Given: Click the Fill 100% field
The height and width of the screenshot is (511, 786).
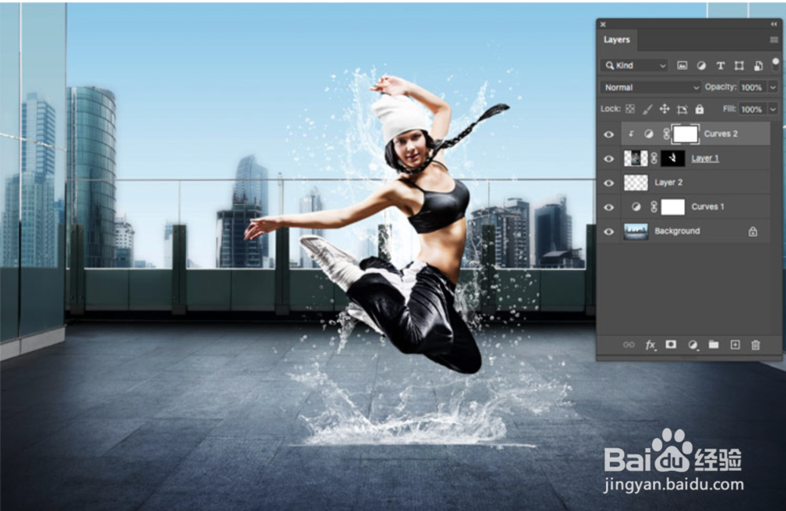Looking at the screenshot, I should (x=752, y=109).
